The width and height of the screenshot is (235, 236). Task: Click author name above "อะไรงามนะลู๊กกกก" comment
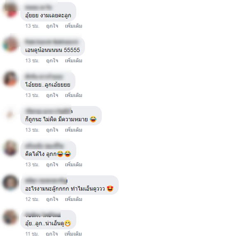(x=46, y=181)
